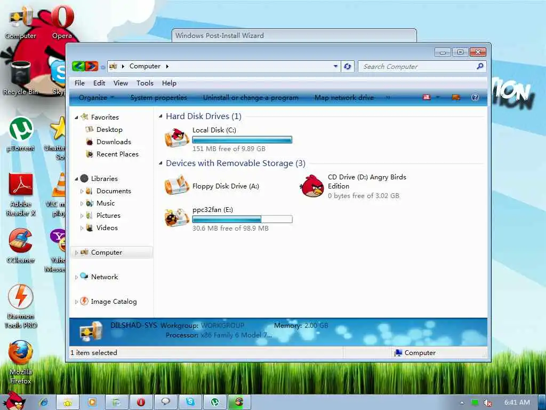The width and height of the screenshot is (546, 410).
Task: Click the '0 bytes free of 3.02 GB' text
Action: [364, 195]
